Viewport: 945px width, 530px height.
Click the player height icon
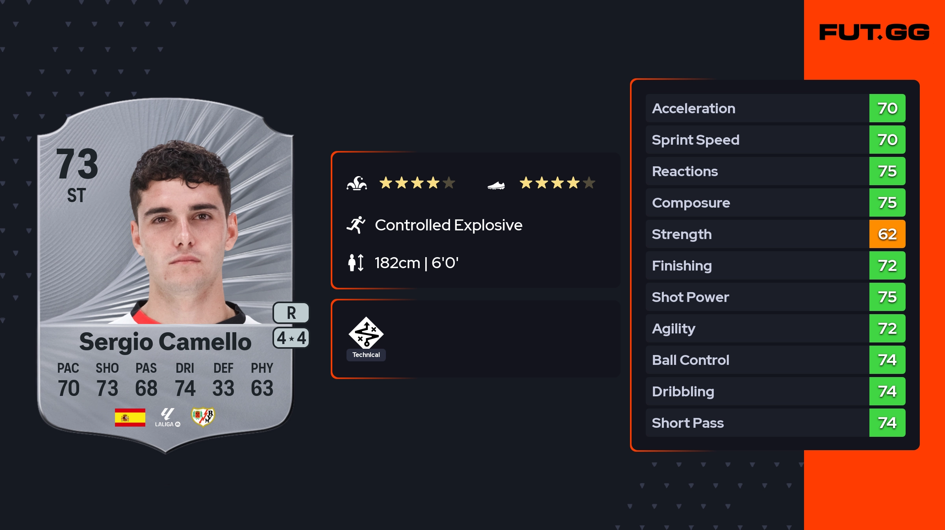click(x=356, y=263)
